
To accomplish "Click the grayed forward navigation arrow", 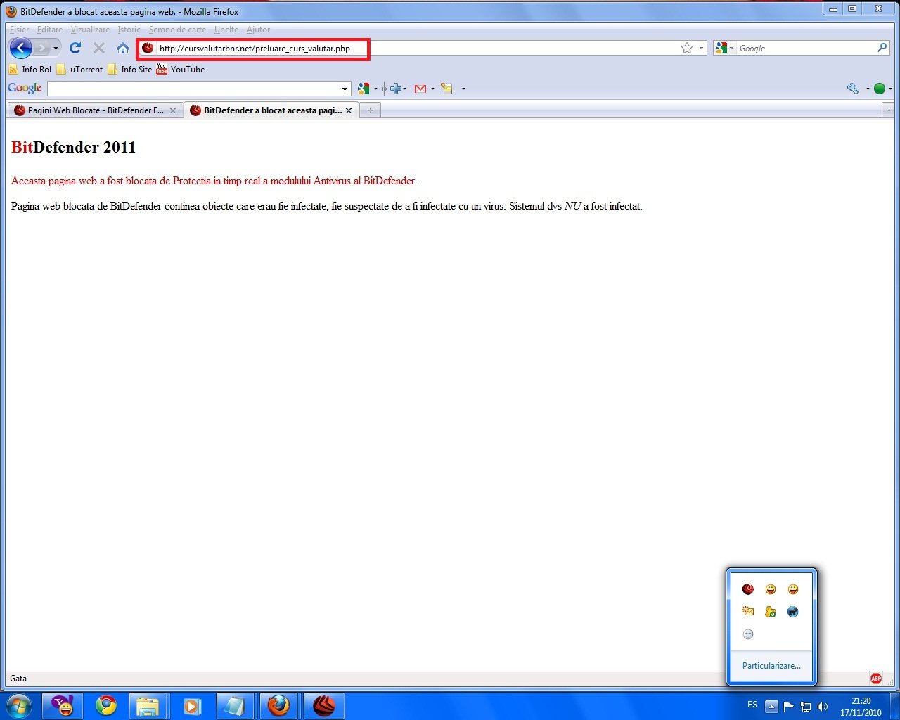I will pos(42,48).
